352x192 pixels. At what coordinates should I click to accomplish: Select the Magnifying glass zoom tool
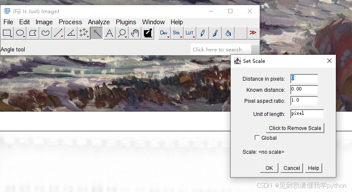pos(122,33)
